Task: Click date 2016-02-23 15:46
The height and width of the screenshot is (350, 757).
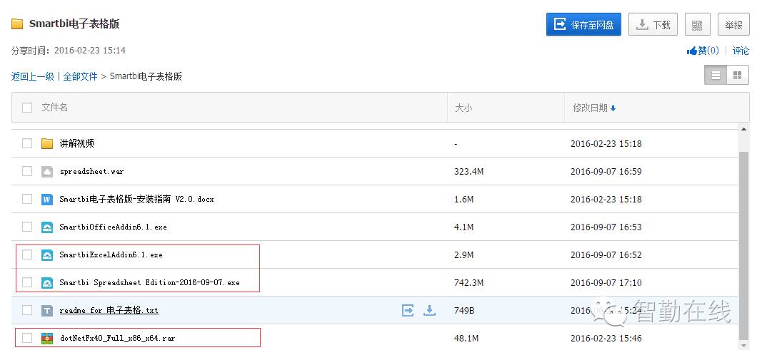Action: pyautogui.click(x=606, y=339)
